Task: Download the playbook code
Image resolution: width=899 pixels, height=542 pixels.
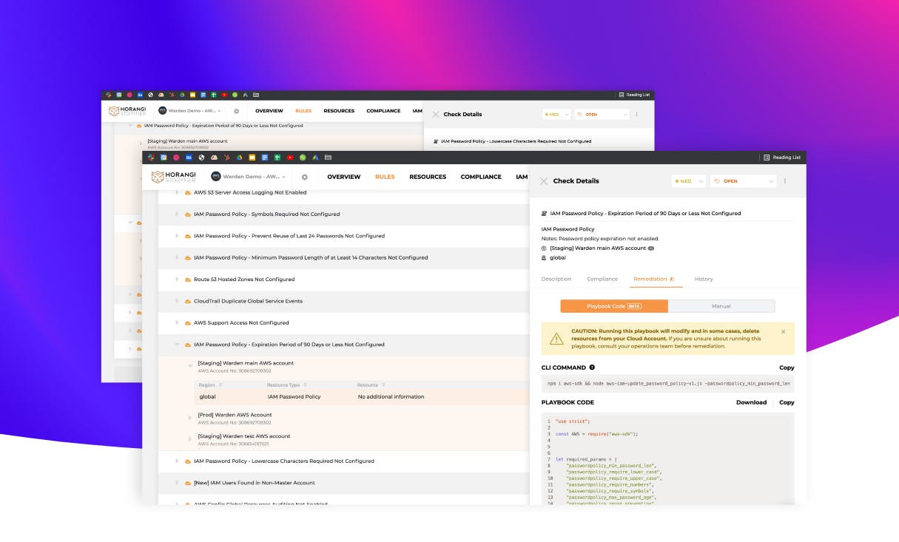Action: click(x=751, y=402)
